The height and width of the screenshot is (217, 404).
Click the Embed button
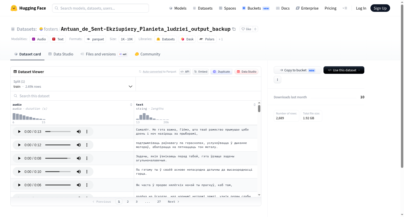200,72
